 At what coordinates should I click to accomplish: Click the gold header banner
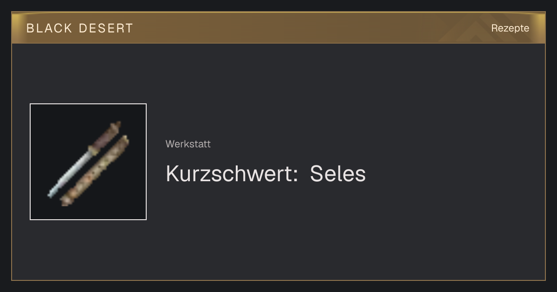278,28
